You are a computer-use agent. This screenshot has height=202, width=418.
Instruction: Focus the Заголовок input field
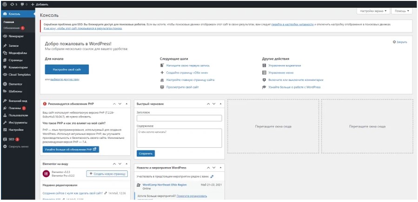pyautogui.click(x=179, y=118)
